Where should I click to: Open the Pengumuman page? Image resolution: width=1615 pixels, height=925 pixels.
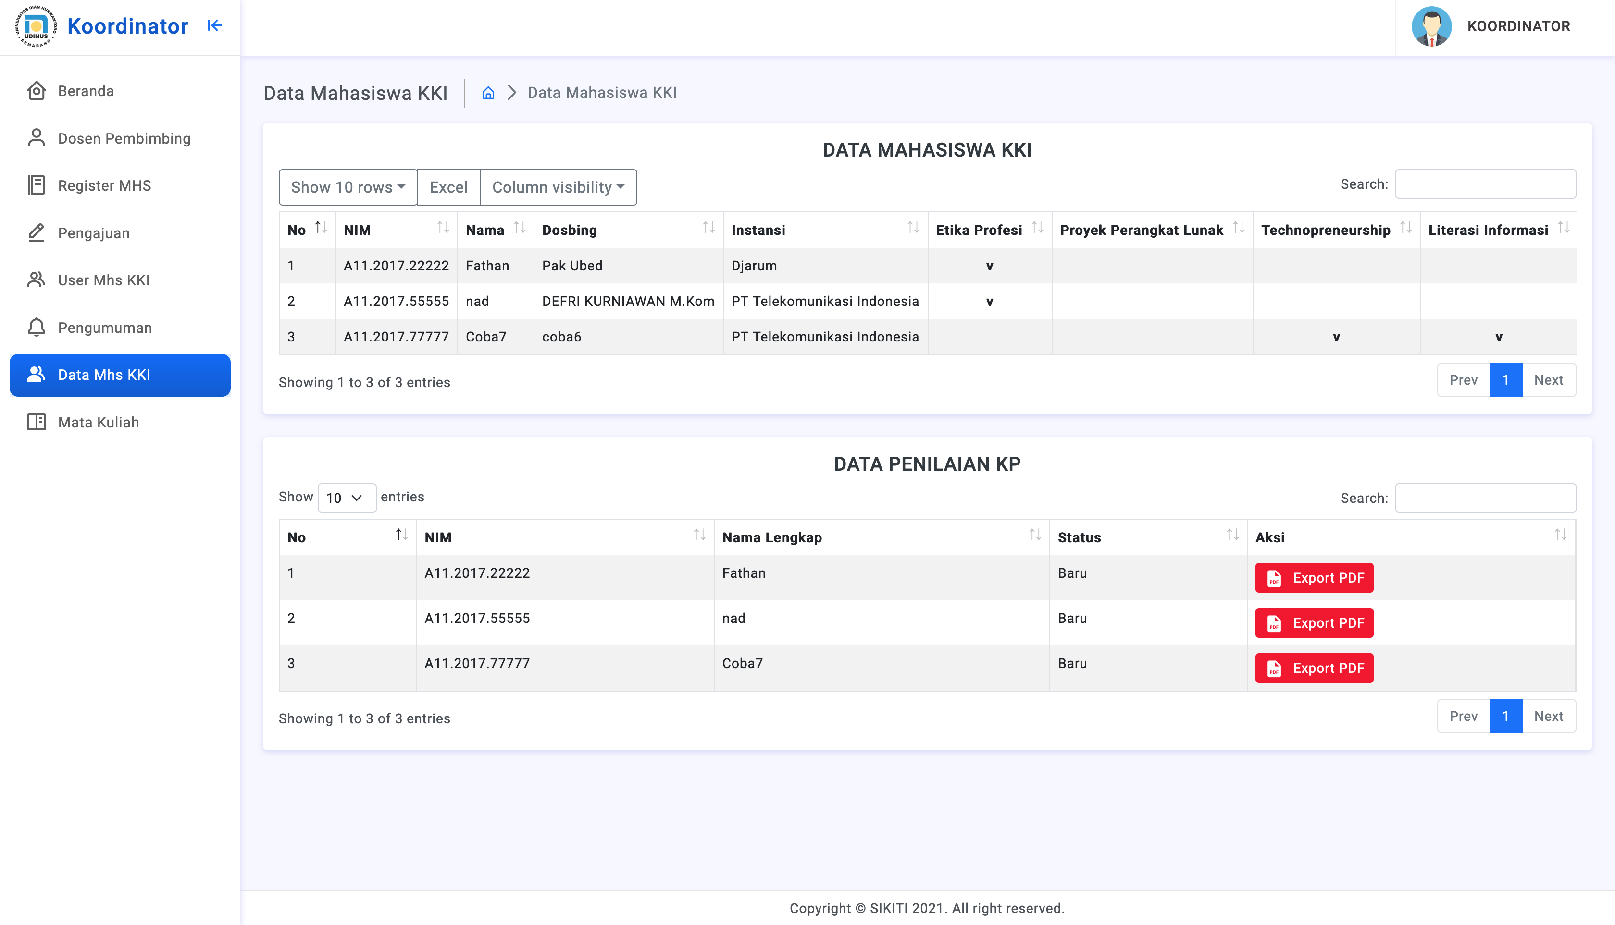(x=120, y=328)
